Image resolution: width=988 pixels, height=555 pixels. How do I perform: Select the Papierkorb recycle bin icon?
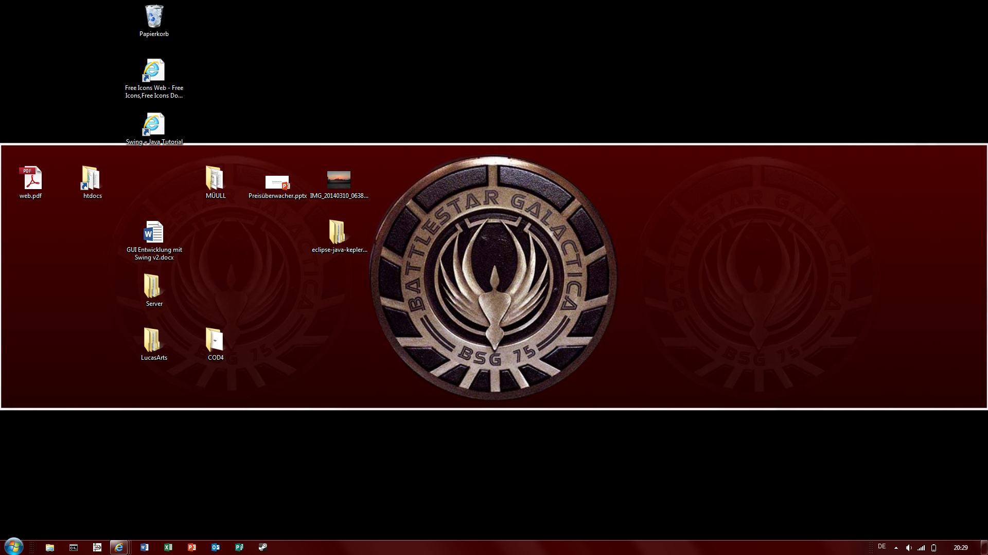[154, 21]
